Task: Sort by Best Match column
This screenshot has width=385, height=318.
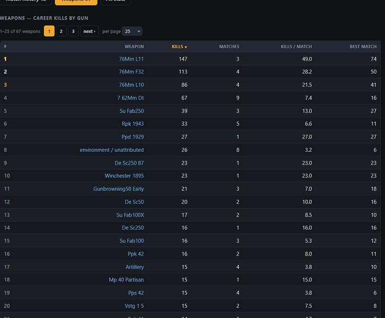Action: pos(363,47)
